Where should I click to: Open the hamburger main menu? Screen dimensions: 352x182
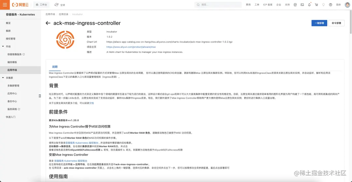5,5
